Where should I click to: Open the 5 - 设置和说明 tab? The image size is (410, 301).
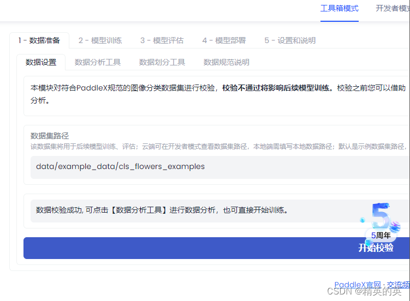290,40
